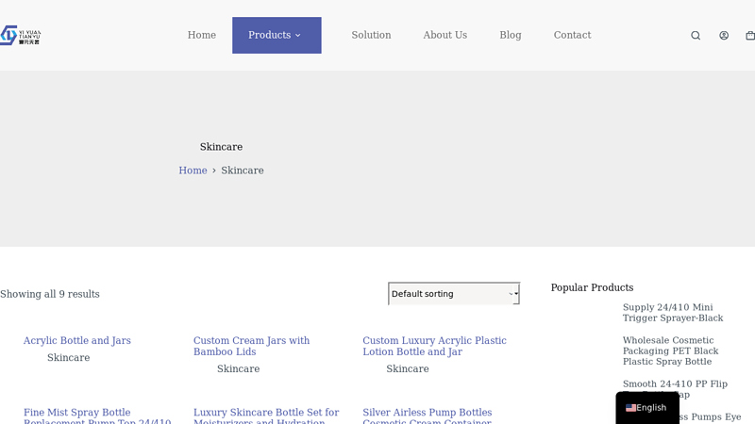Expand the Products menu chevron

(297, 35)
